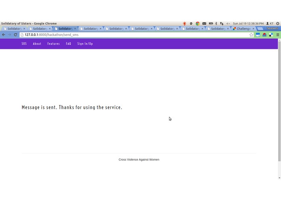
Task: Open the Features nav link
Action: pos(53,44)
